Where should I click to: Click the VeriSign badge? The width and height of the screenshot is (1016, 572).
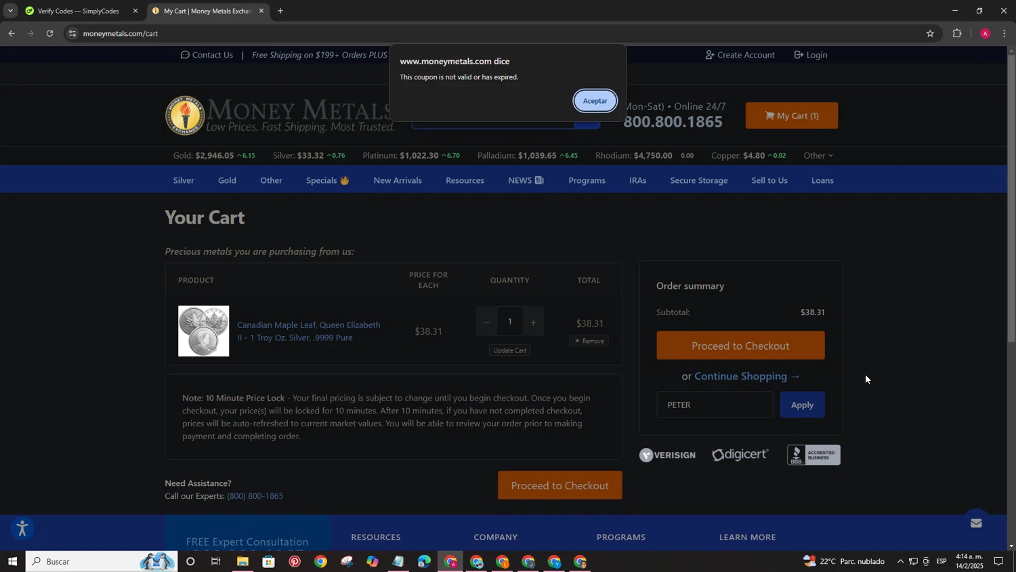coord(667,455)
